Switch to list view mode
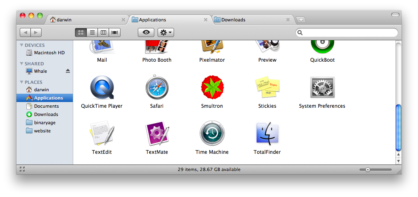 point(92,32)
